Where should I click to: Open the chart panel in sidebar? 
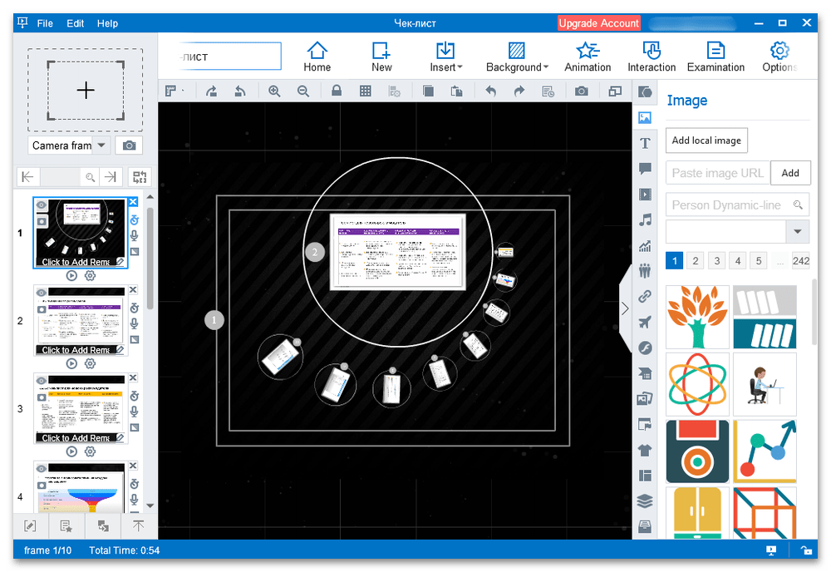tap(645, 245)
